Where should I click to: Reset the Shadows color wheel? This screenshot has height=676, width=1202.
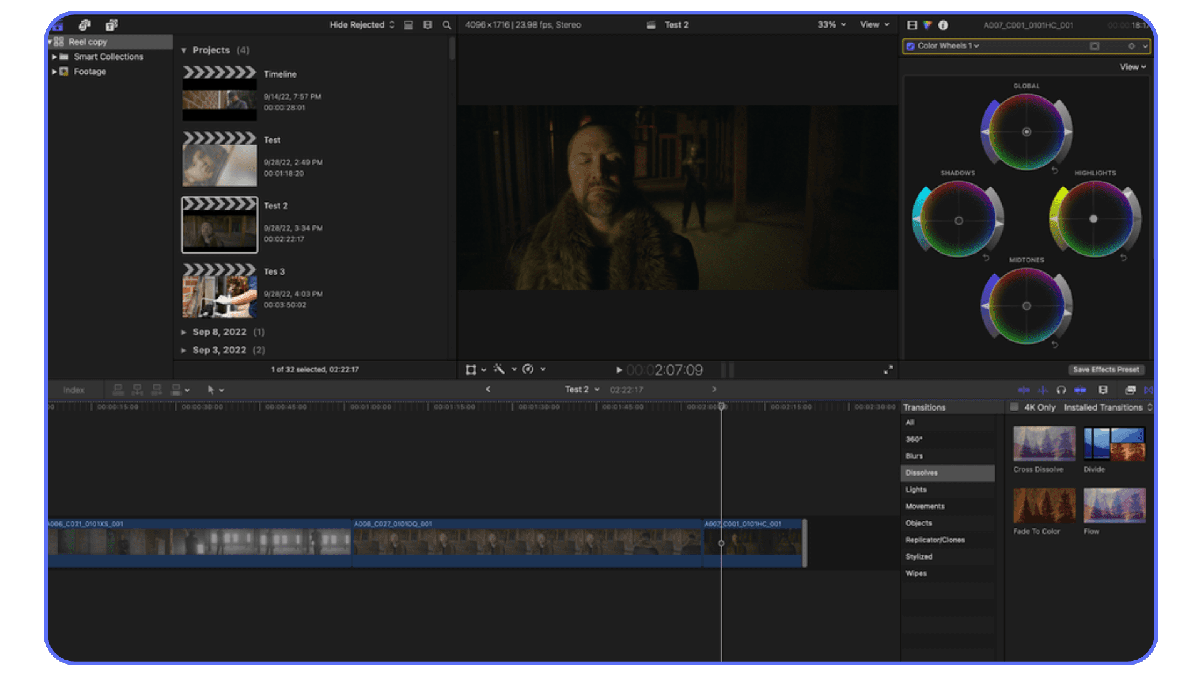click(986, 258)
